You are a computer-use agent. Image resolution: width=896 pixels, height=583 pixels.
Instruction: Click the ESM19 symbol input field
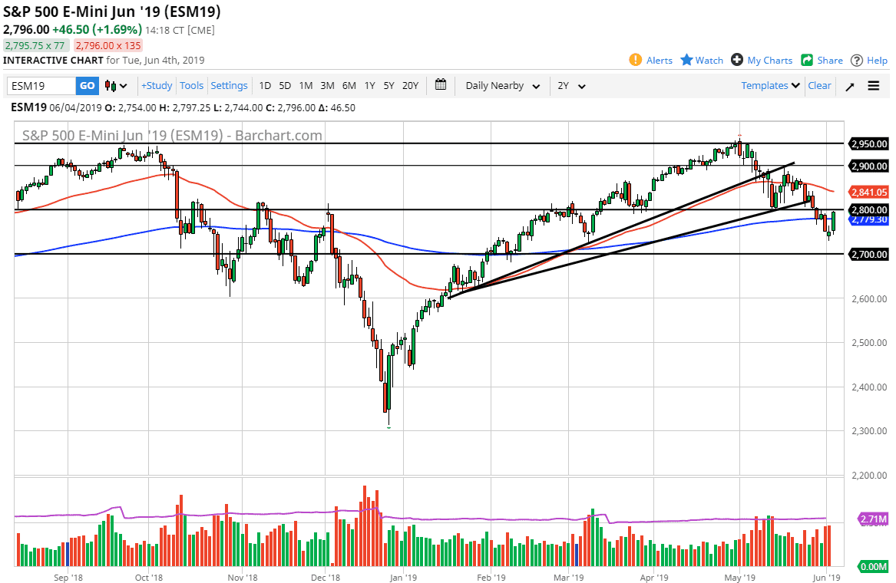click(41, 86)
